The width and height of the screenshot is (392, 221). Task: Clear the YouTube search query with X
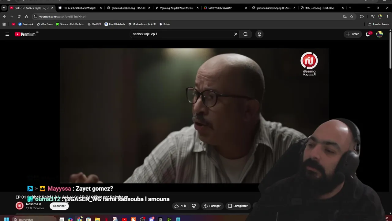[x=236, y=34]
